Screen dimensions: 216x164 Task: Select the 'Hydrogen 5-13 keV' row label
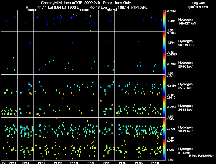(185, 151)
